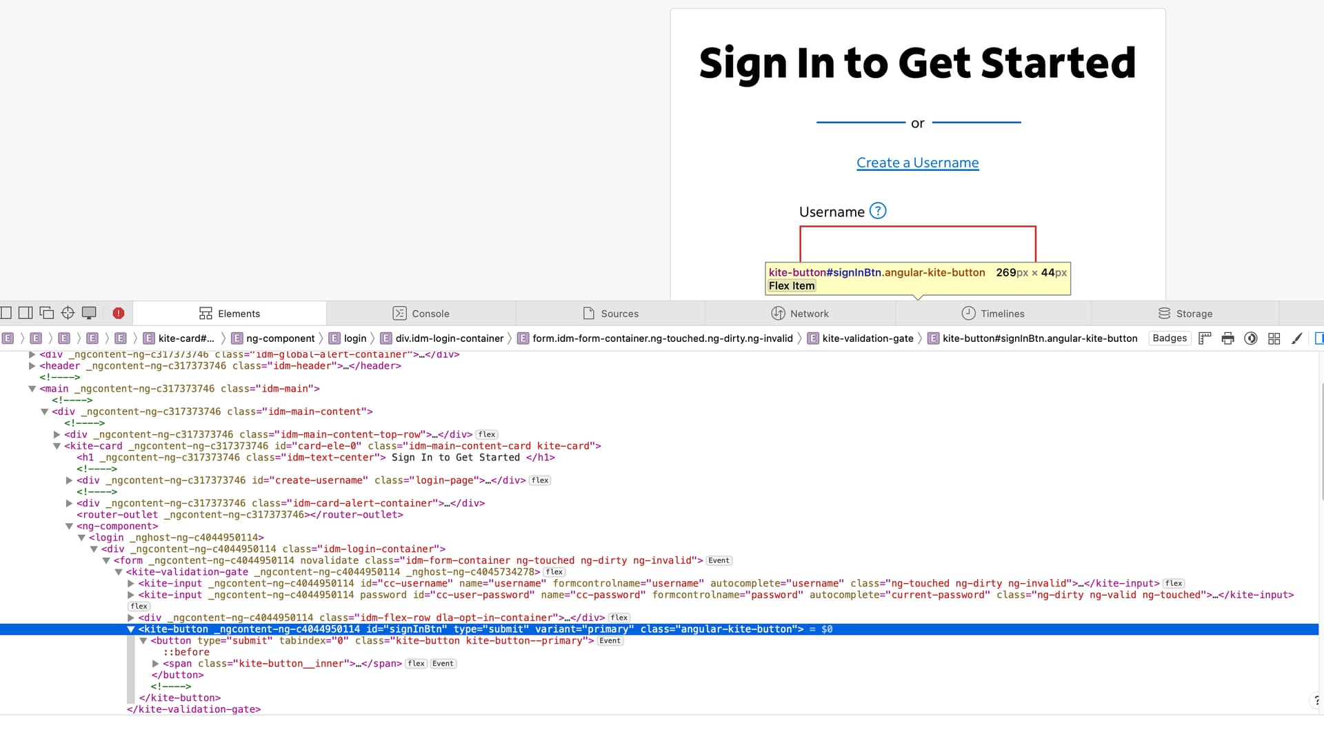Select the ng-component breadcrumb item
The width and height of the screenshot is (1324, 732).
(273, 338)
